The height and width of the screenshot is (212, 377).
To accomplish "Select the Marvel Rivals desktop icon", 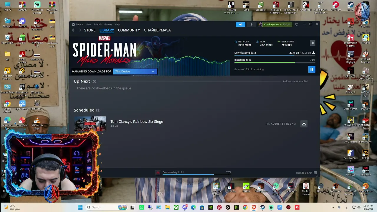I will coord(350,122).
